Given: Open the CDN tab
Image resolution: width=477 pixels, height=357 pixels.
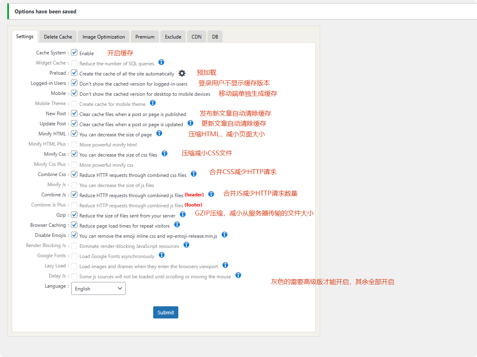Looking at the screenshot, I should pyautogui.click(x=197, y=37).
